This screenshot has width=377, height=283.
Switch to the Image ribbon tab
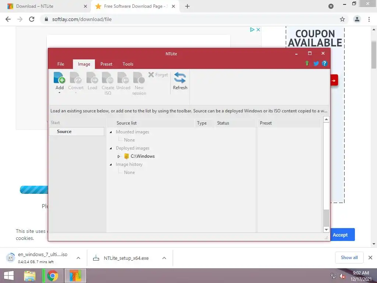pos(84,64)
